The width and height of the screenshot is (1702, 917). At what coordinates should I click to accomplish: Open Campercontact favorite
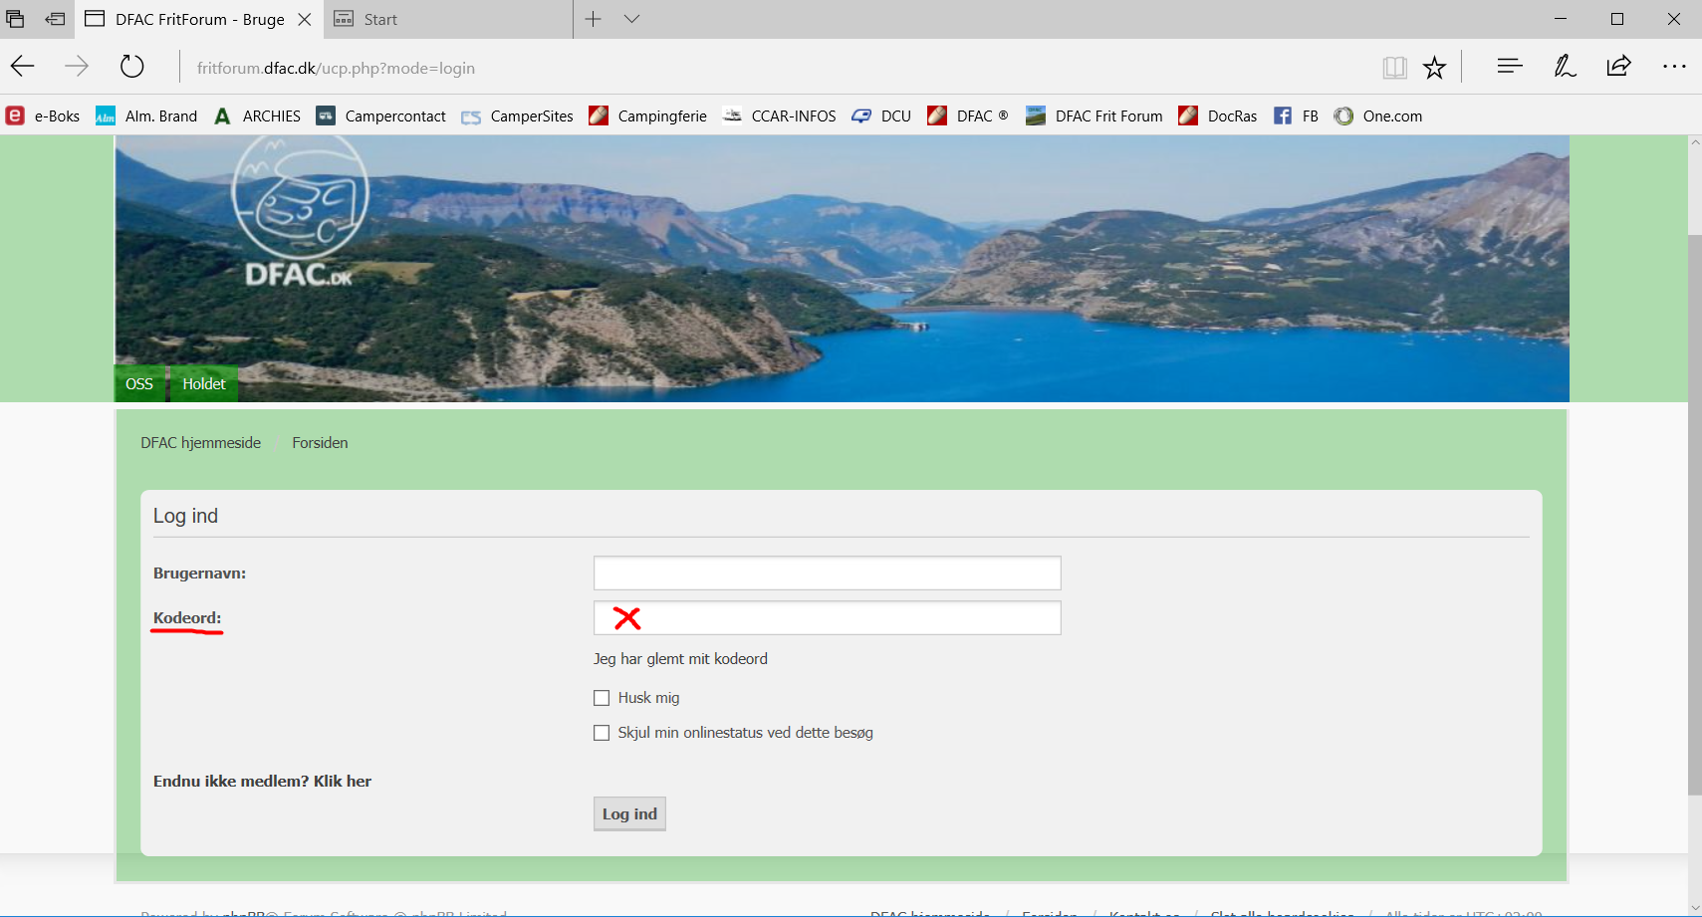[x=380, y=116]
